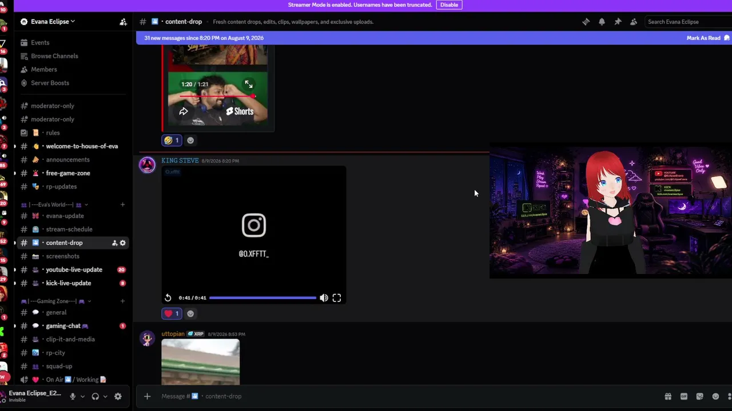732x411 pixels.
Task: Open uttopian's user profile name
Action: [173, 334]
